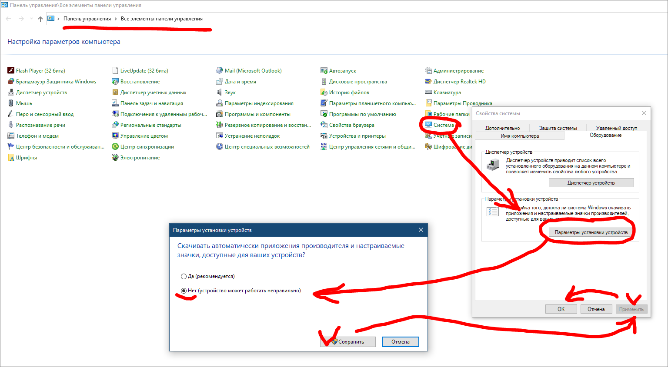
Task: Open the Шрифты folder icon
Action: (11, 157)
